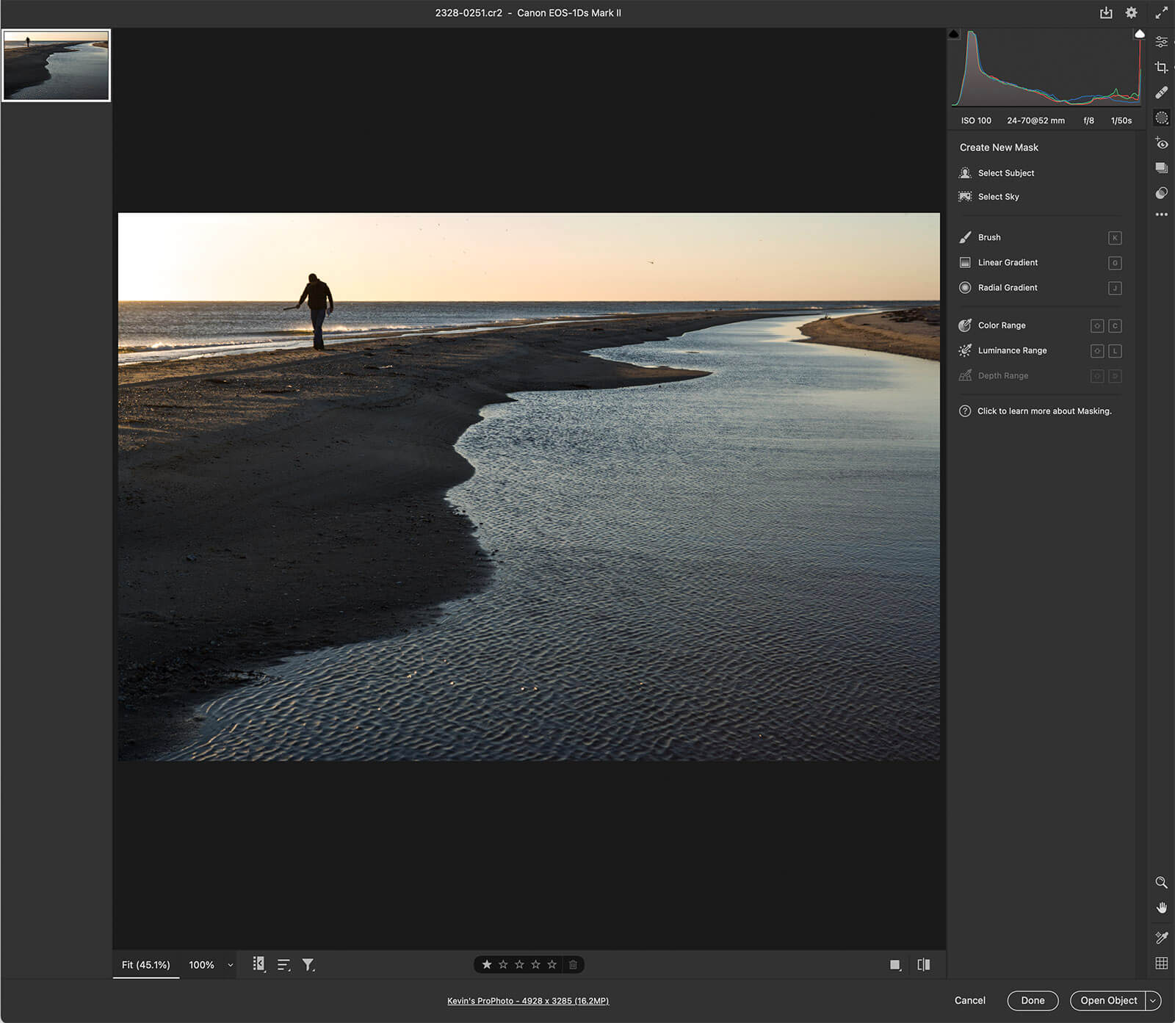
Task: Open the Kevin's ProPhoto workflow settings link
Action: coord(527,1001)
